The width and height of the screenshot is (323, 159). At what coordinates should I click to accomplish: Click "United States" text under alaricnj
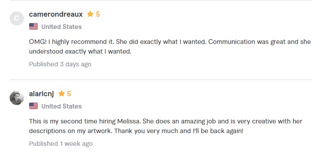click(x=61, y=106)
